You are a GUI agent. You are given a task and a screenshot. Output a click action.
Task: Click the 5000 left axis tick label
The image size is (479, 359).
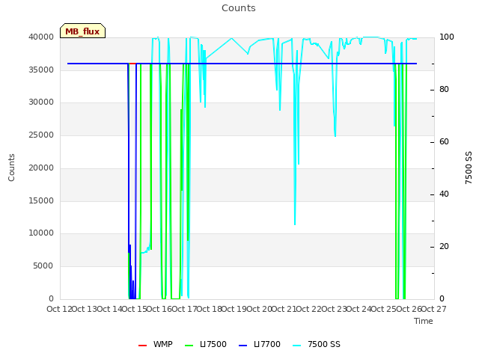point(43,266)
